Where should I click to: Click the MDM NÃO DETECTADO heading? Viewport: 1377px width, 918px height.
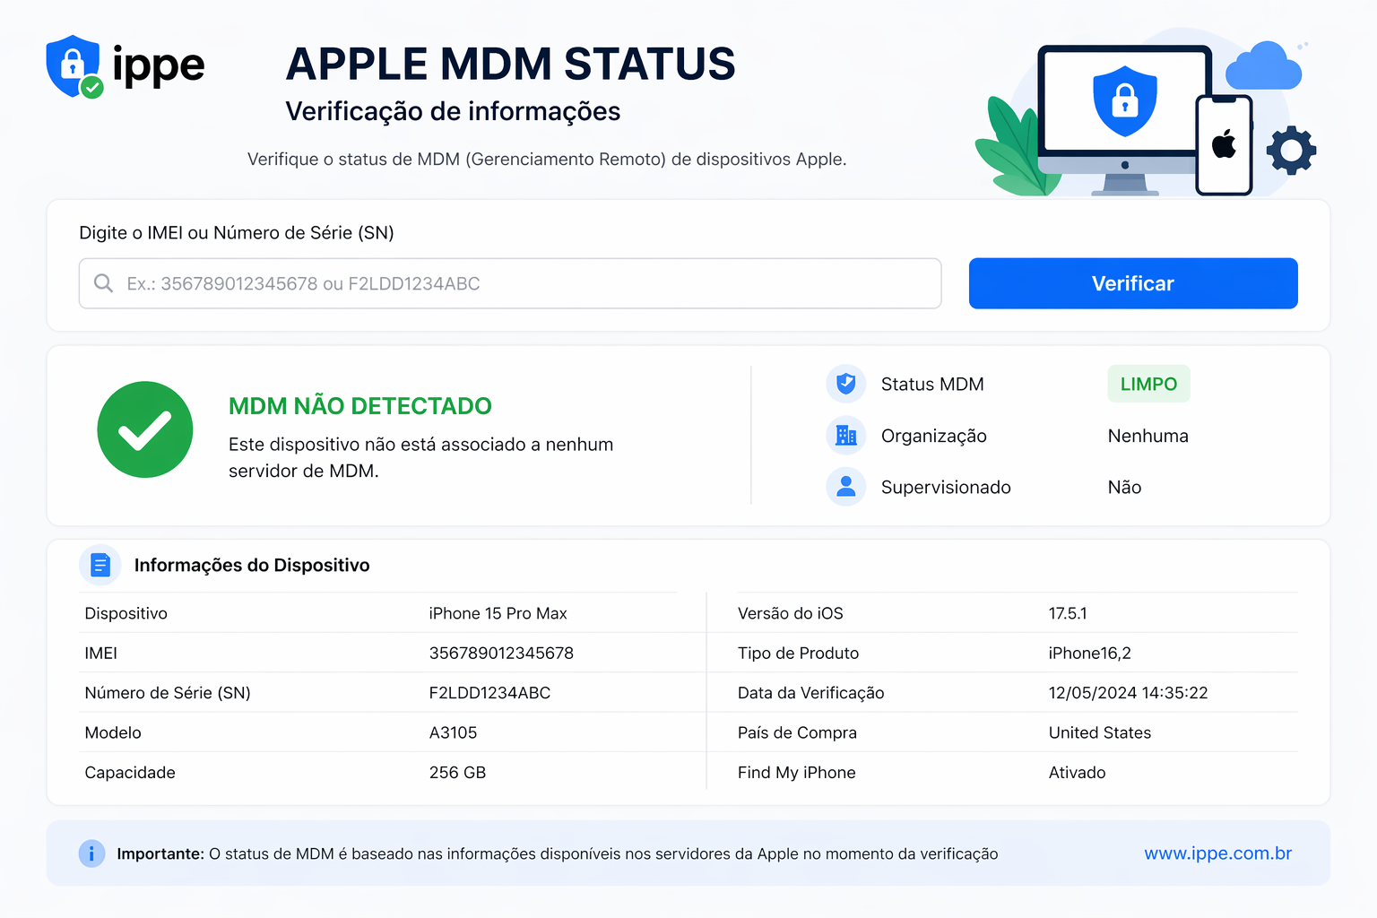tap(359, 406)
